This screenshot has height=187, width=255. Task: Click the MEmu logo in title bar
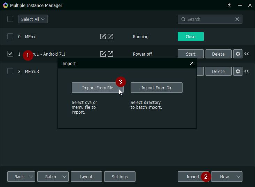pyautogui.click(x=5, y=5)
